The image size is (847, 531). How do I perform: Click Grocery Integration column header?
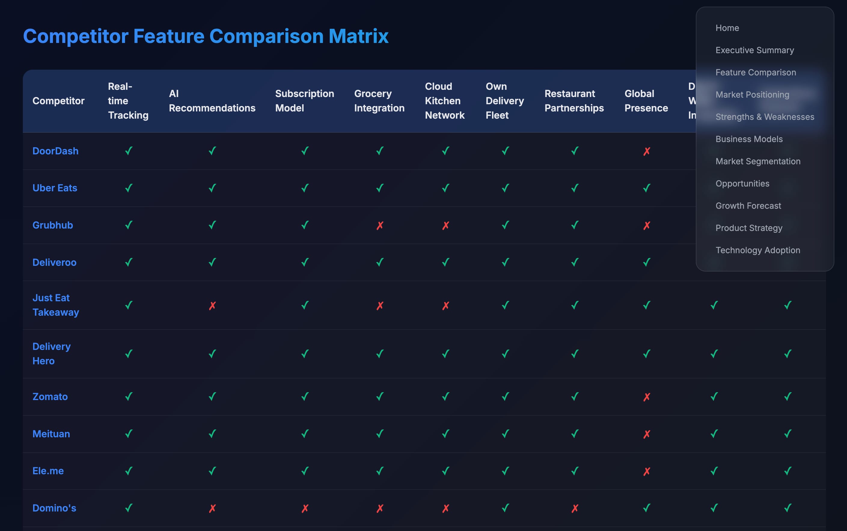[x=379, y=101]
